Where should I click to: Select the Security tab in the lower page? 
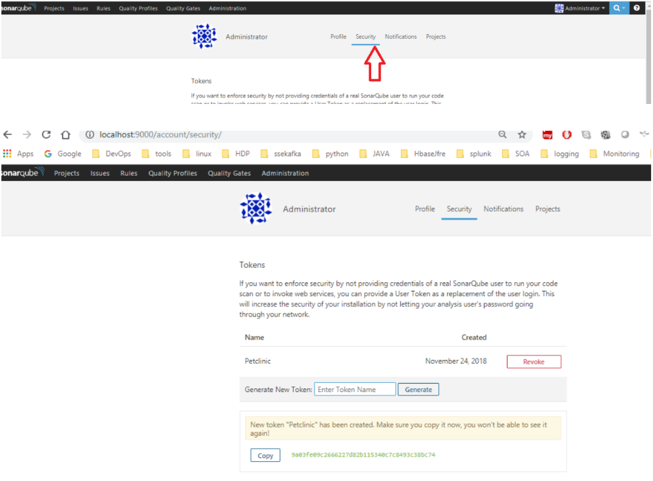[x=459, y=209]
